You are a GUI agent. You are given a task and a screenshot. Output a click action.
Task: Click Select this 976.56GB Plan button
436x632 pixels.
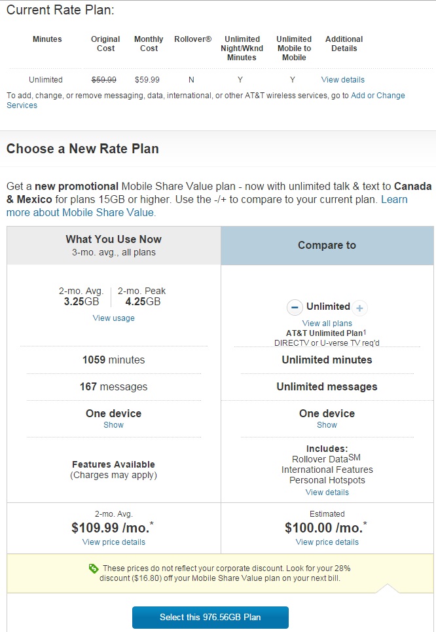210,618
